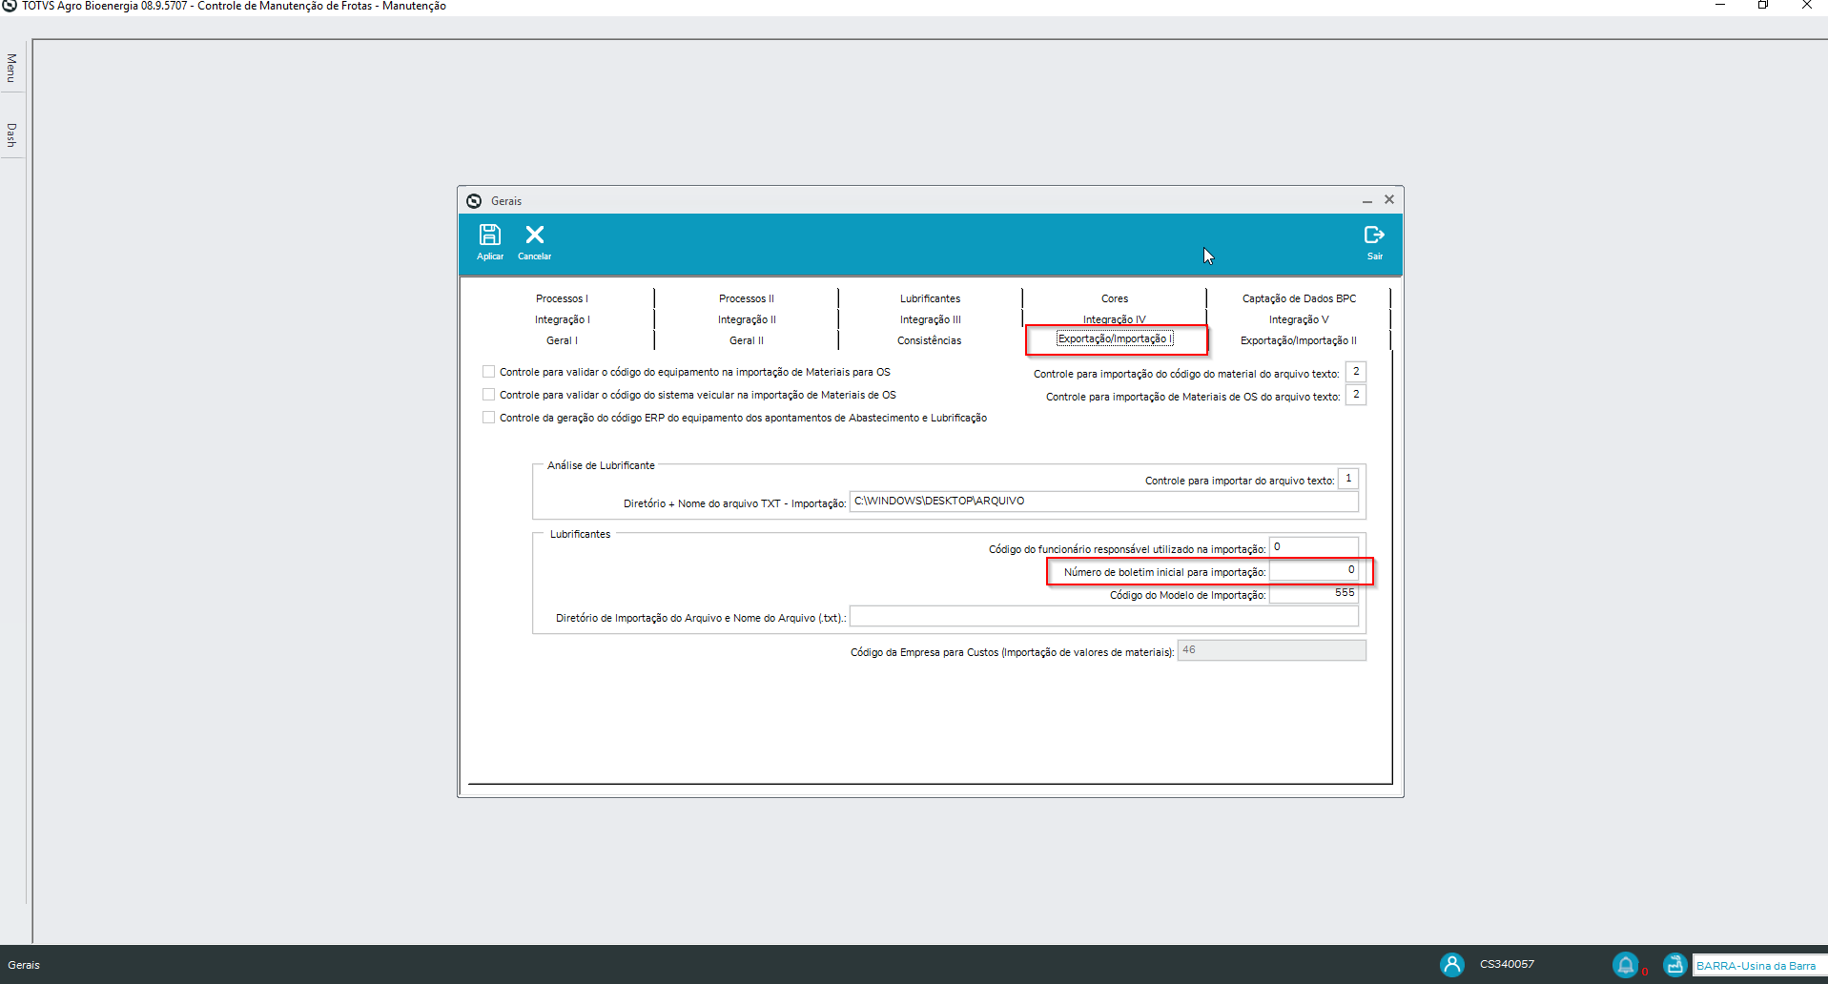Click the TXT import directory path field
This screenshot has width=1828, height=984.
tap(1103, 502)
